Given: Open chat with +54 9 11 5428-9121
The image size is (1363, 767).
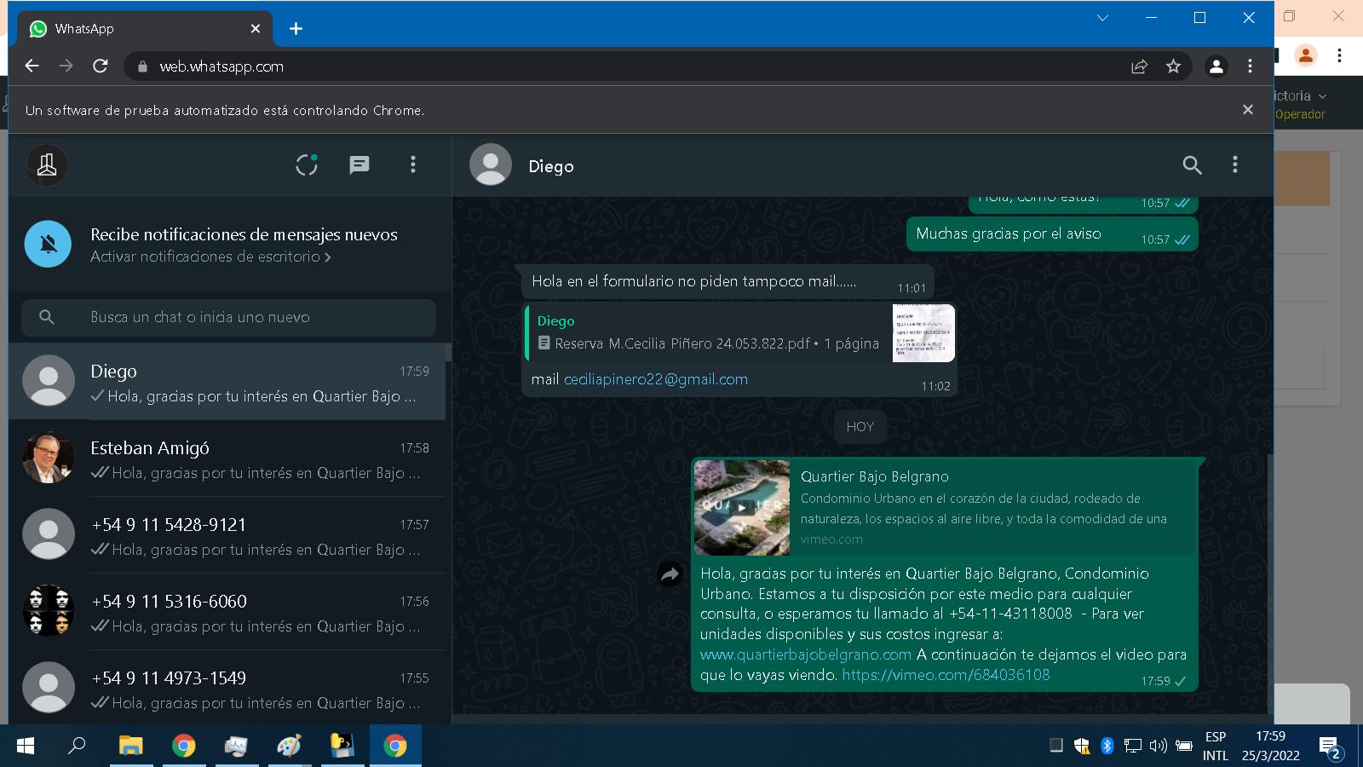Looking at the screenshot, I should pos(227,535).
